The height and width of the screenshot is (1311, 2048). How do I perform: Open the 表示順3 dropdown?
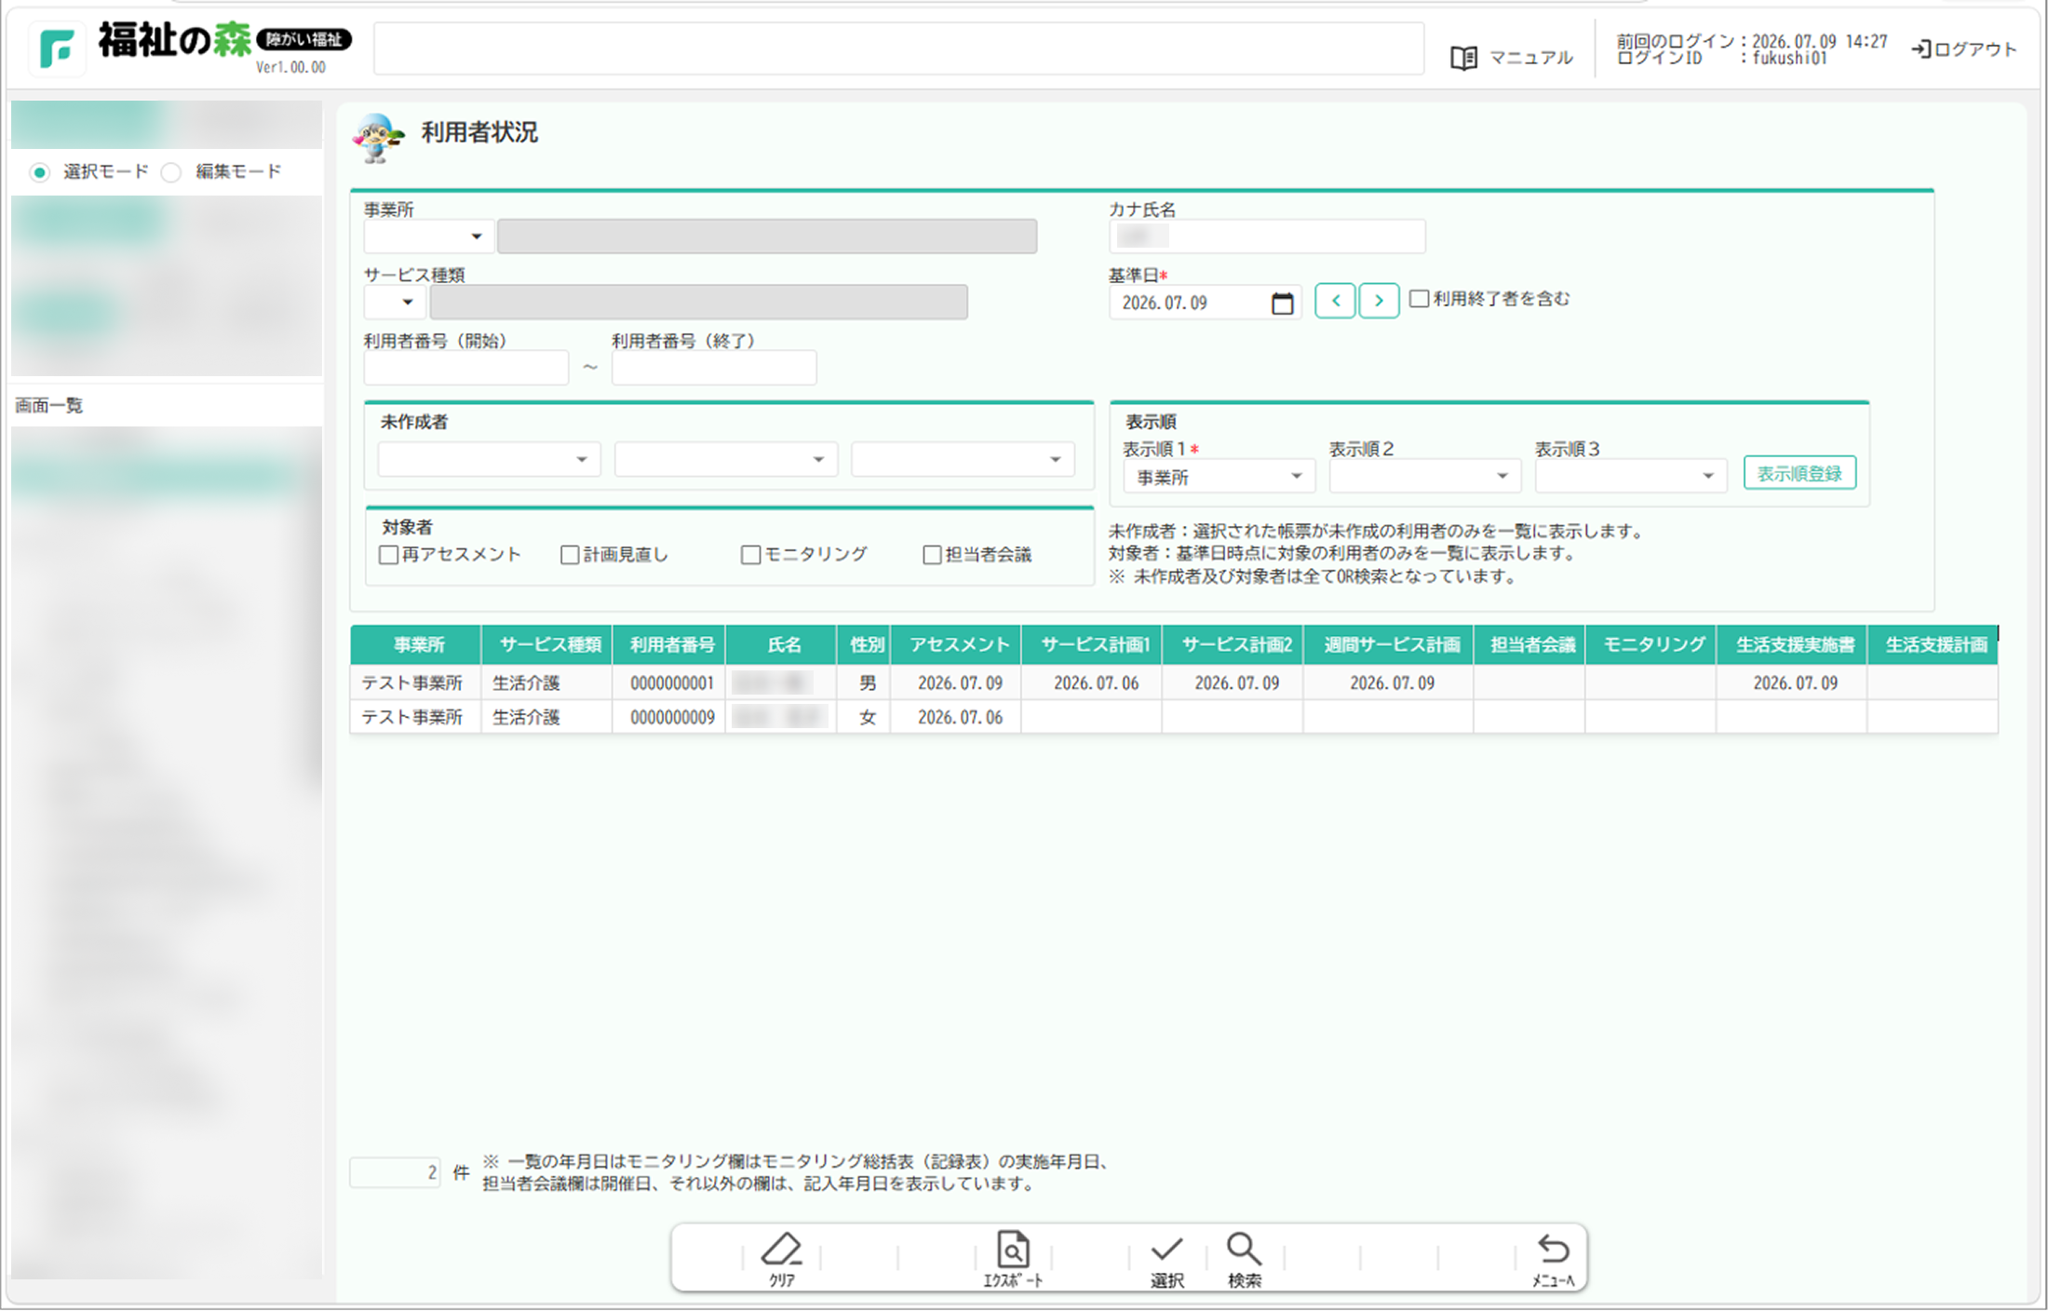pos(1631,477)
